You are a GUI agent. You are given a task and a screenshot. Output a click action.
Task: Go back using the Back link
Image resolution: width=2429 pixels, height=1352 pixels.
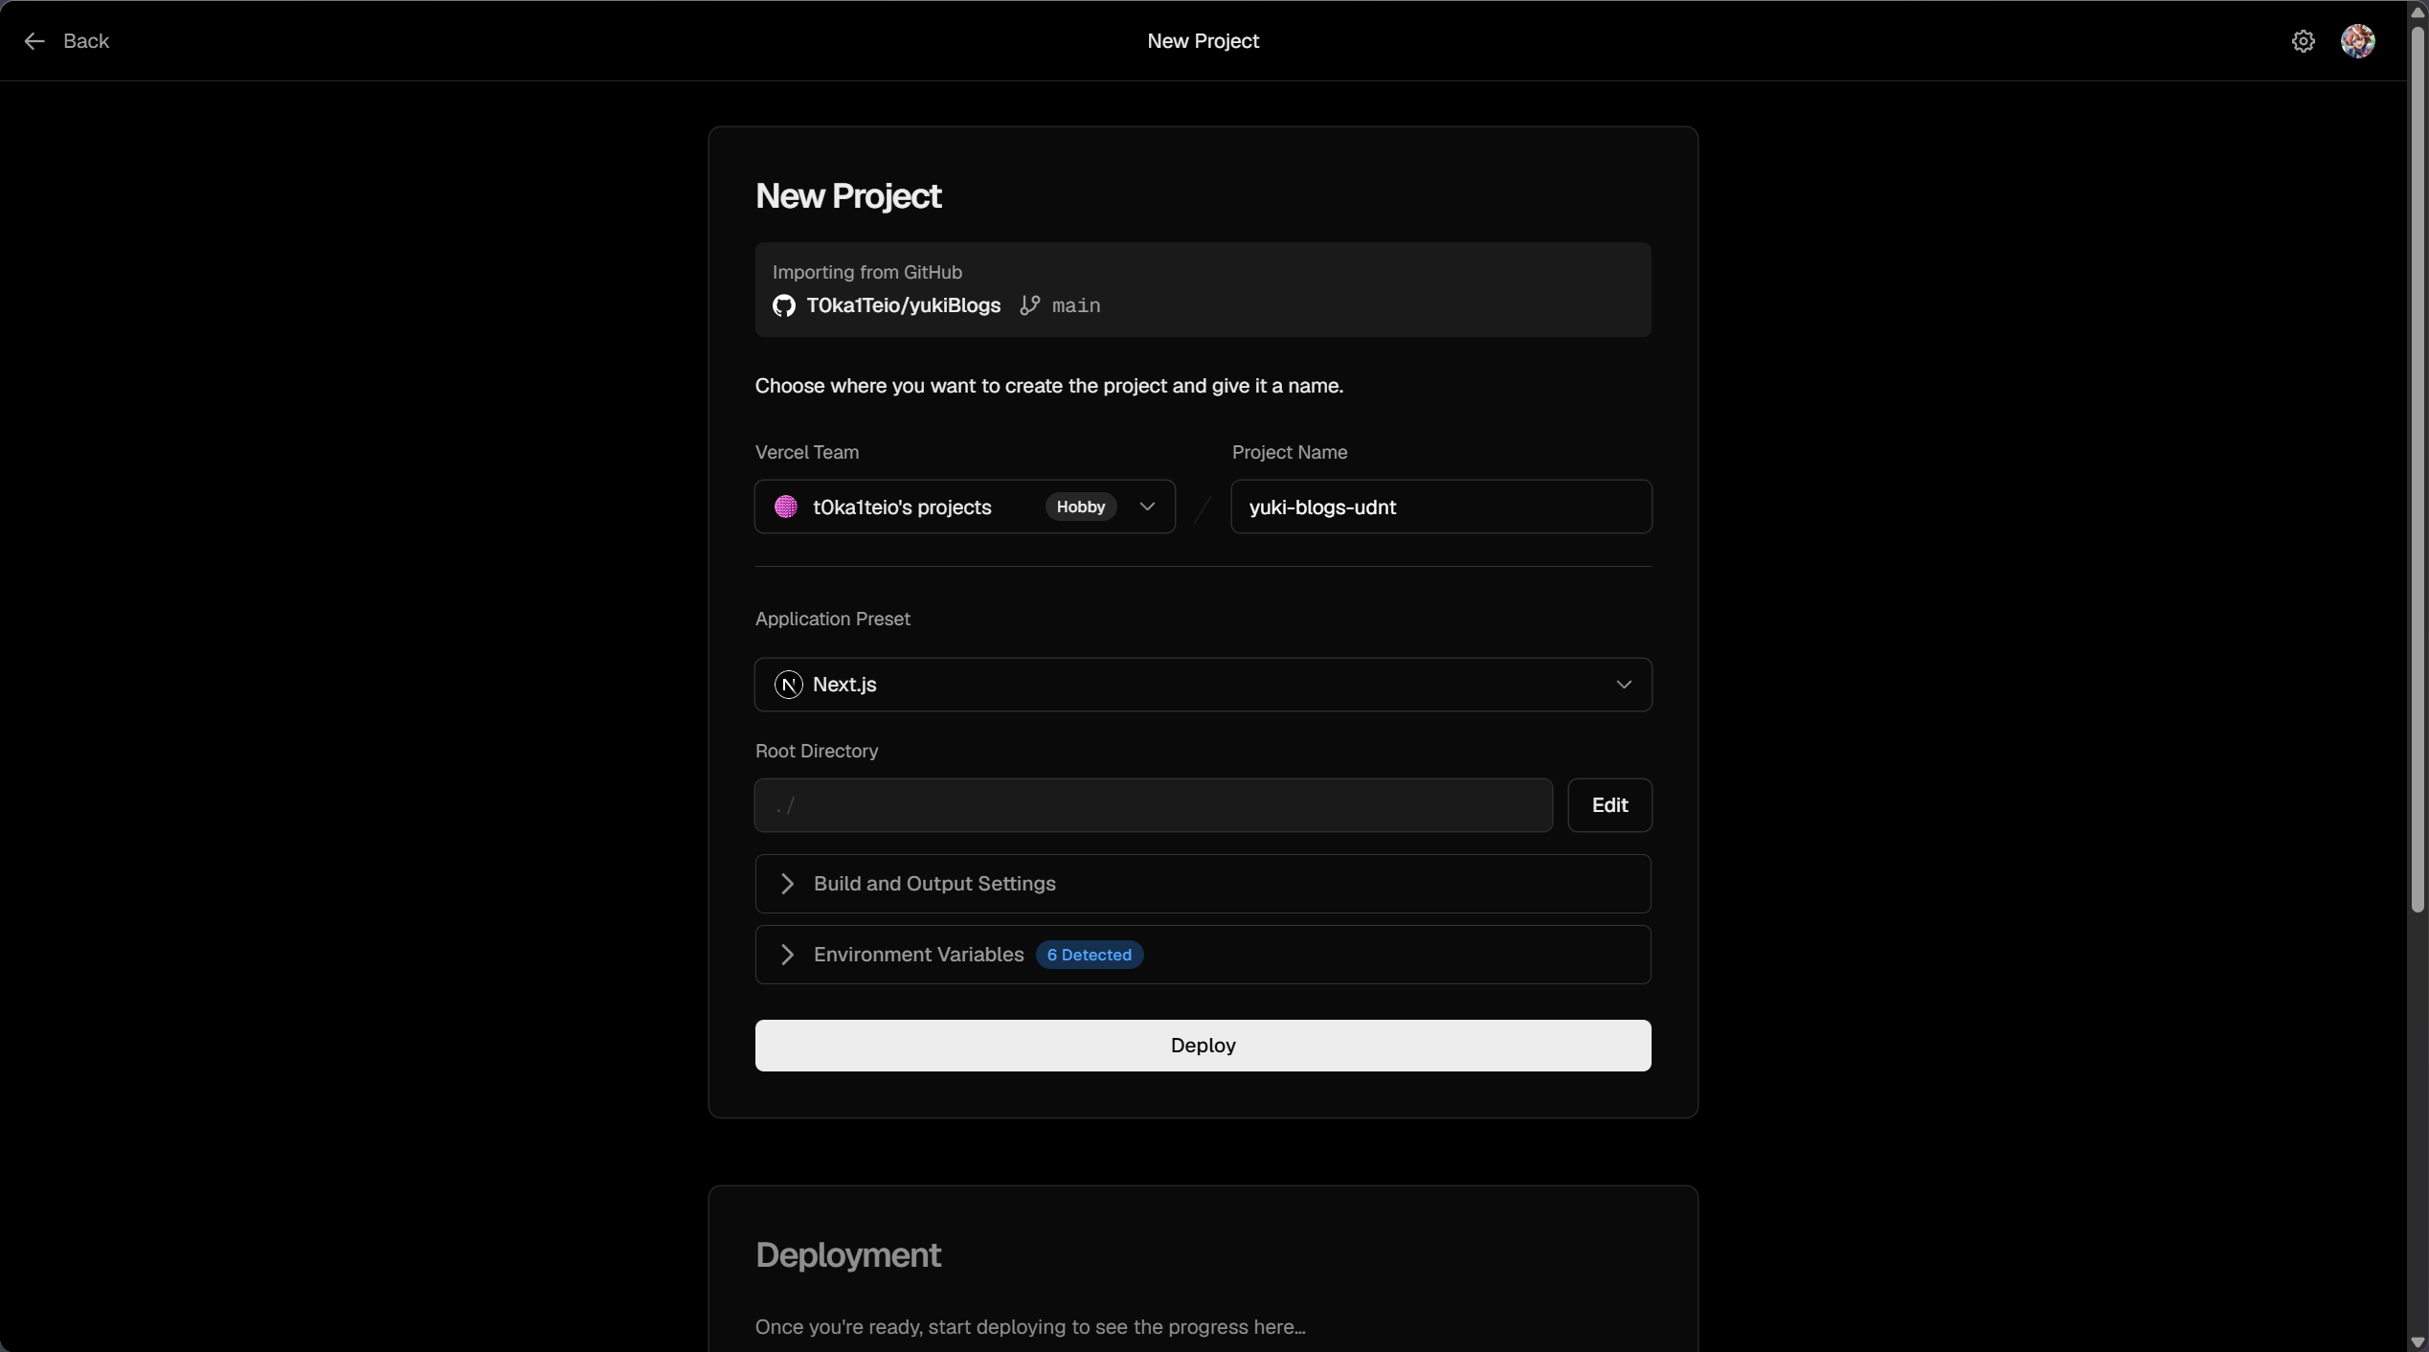coord(66,41)
